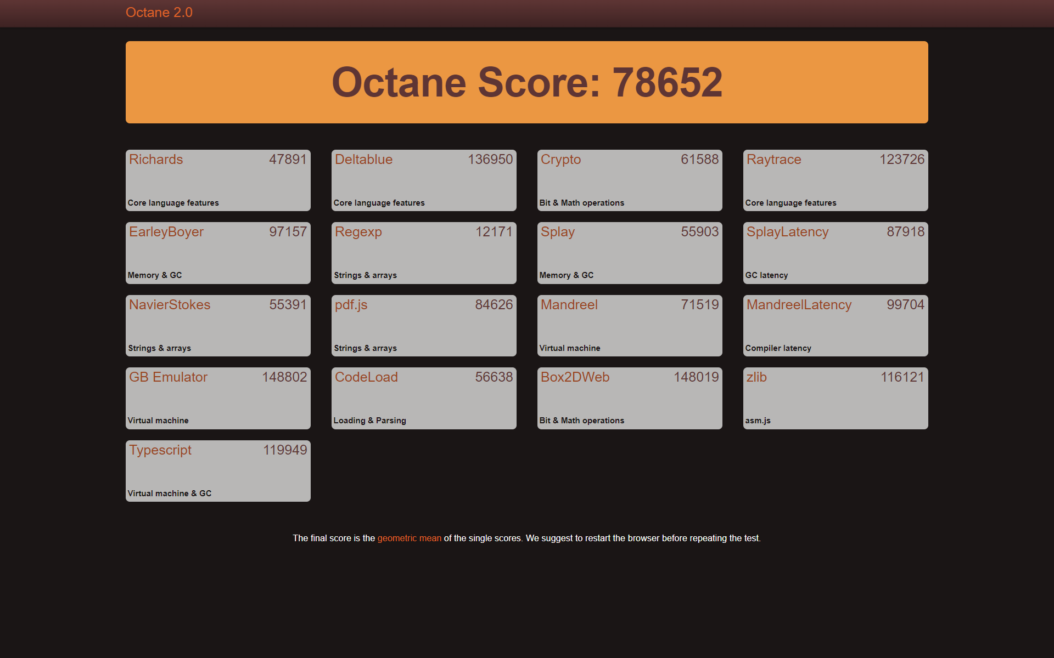
Task: Open the Regexp benchmark link
Action: (358, 232)
